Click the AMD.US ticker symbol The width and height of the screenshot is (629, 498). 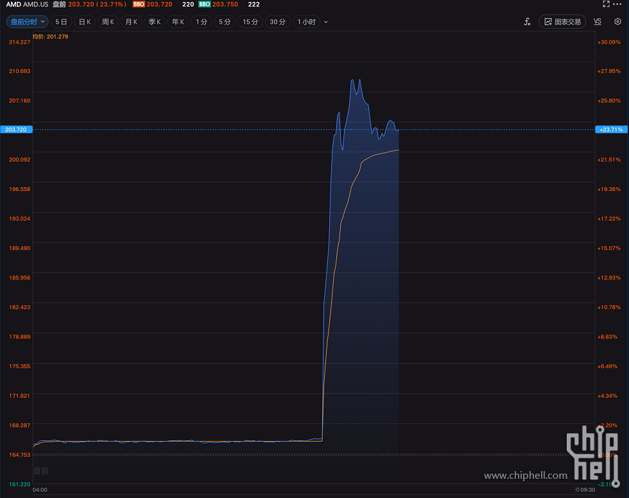(36, 4)
